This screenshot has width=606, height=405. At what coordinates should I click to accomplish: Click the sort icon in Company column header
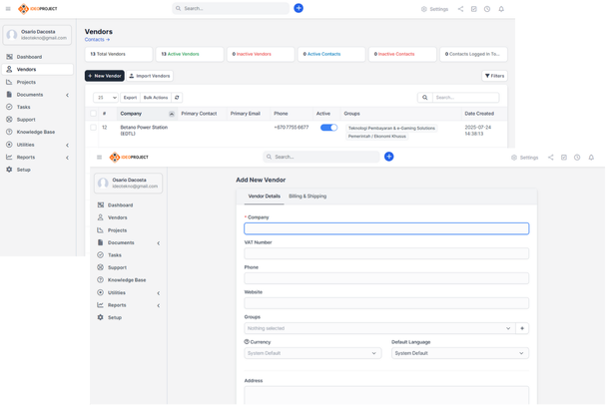[172, 114]
